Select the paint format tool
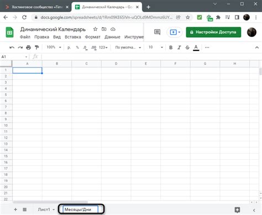Viewport: 262px width, 215px height. (37, 48)
